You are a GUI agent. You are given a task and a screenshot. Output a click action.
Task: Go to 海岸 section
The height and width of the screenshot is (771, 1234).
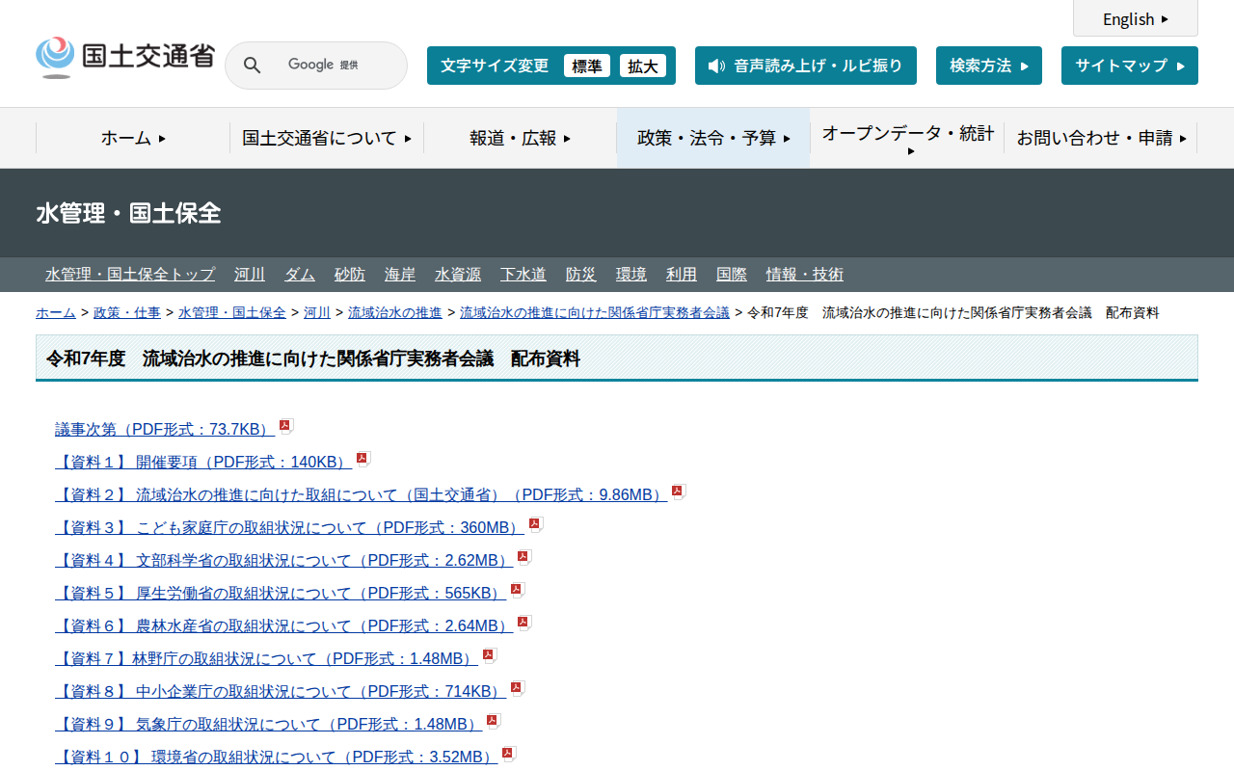coord(400,275)
